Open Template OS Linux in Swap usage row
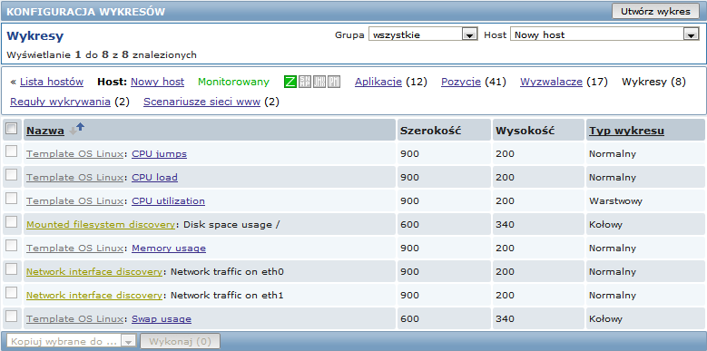The image size is (707, 351). (74, 319)
